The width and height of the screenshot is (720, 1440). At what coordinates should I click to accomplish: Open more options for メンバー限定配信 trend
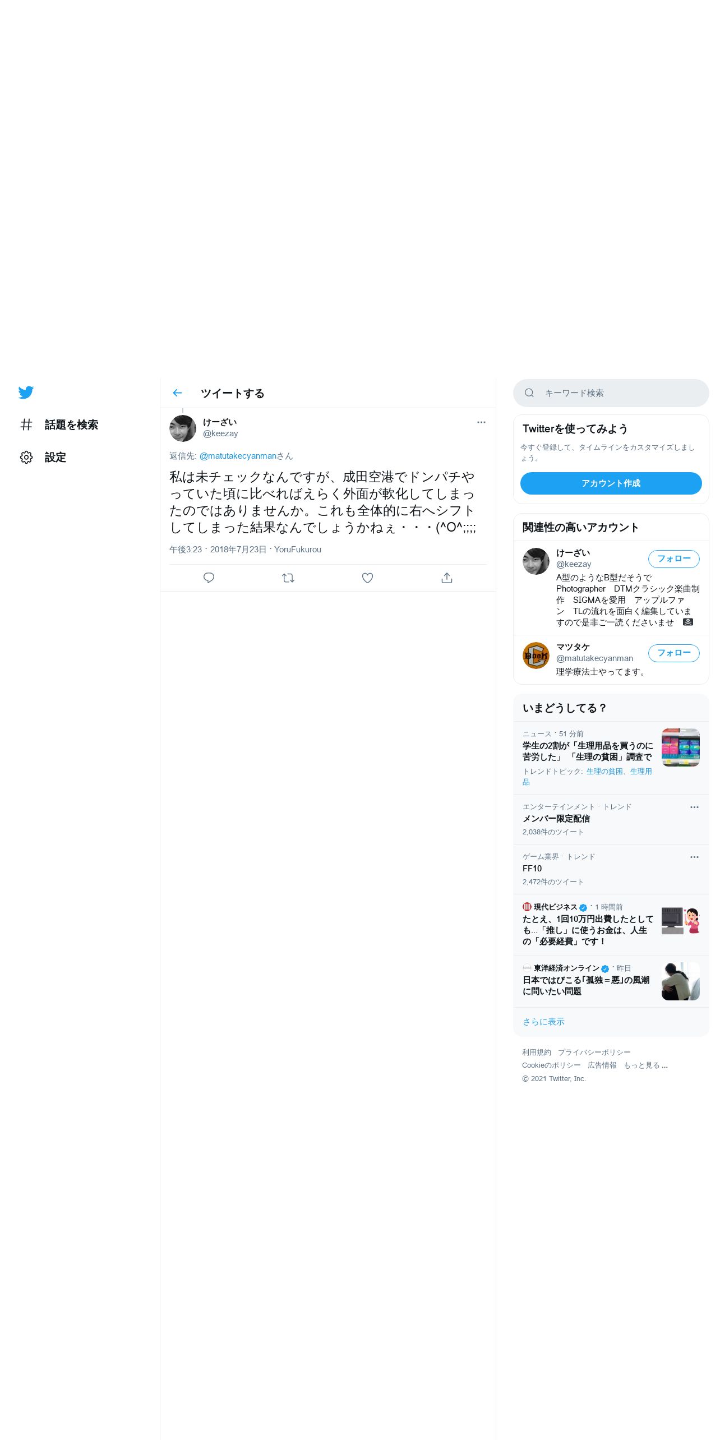click(694, 807)
